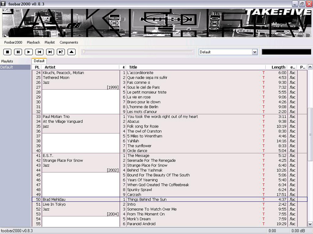This screenshot has height=234, width=313.
Task: Open the Components menu
Action: click(69, 42)
